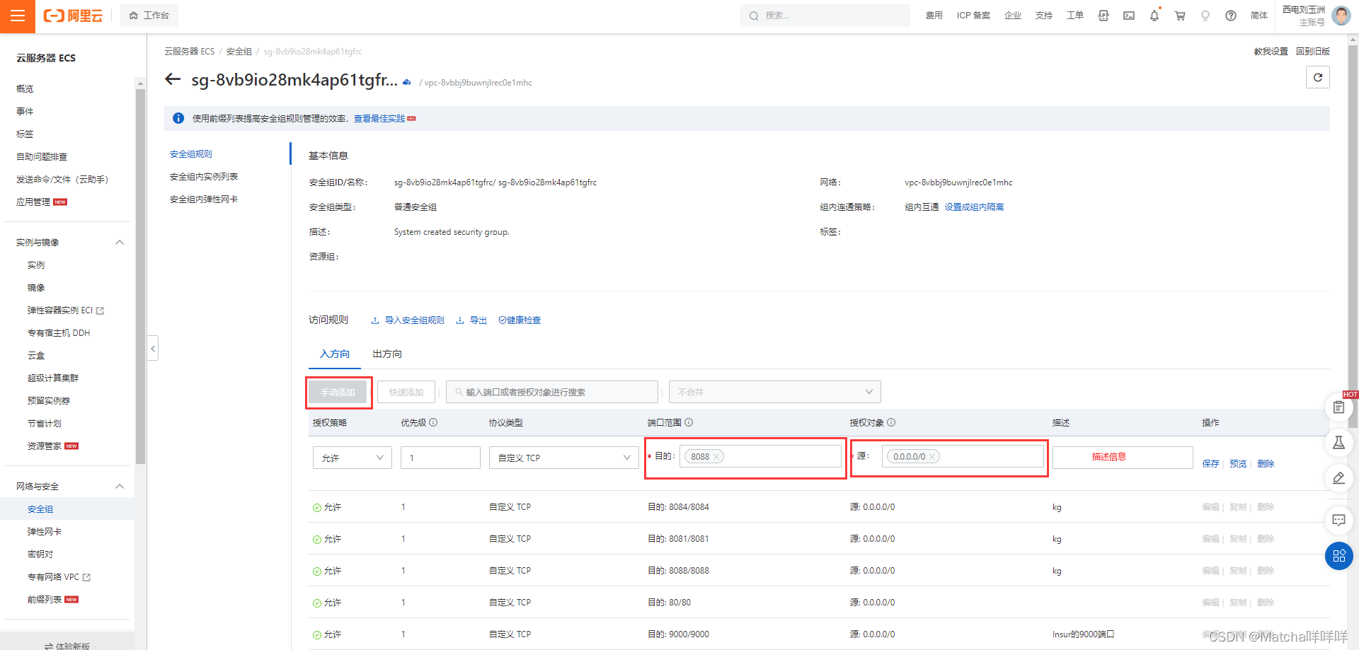Click the user avatar picture
Viewport: 1359px width, 650px height.
tap(1341, 16)
